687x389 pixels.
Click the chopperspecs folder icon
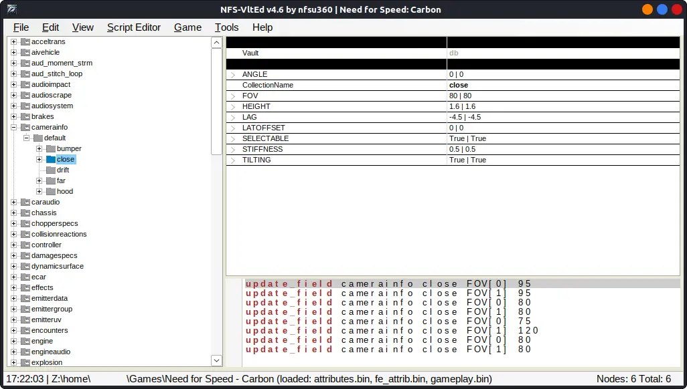pyautogui.click(x=25, y=224)
